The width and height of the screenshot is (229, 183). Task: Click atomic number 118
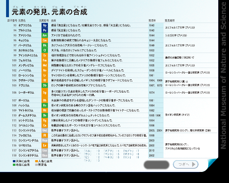point(14,155)
